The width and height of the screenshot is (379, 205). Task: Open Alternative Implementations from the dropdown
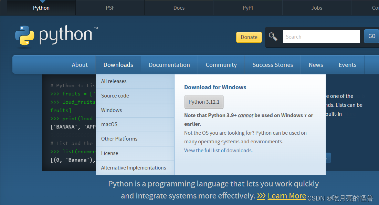point(133,167)
